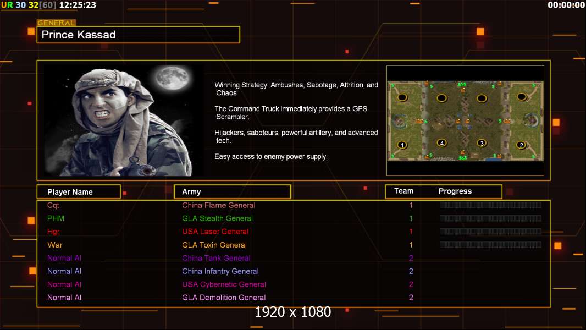The image size is (586, 330).
Task: Click the loading progress bar for Hgr
Action: tap(490, 232)
